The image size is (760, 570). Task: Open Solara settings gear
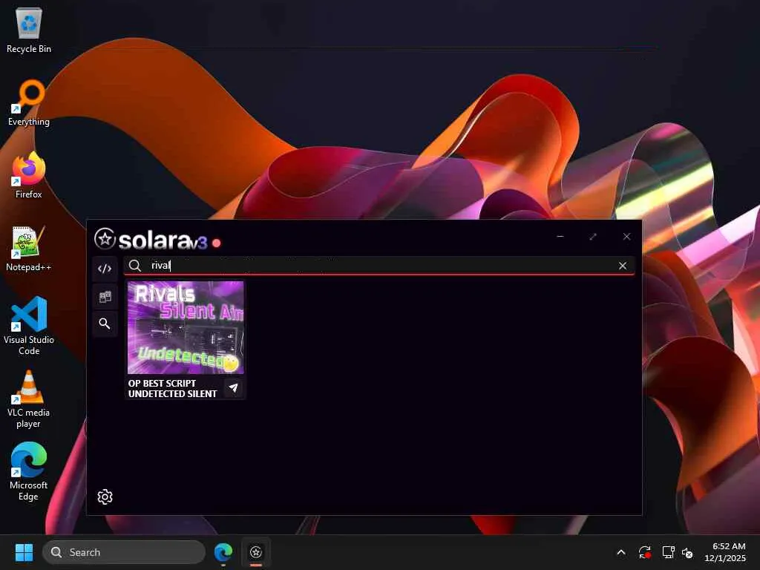(x=105, y=497)
